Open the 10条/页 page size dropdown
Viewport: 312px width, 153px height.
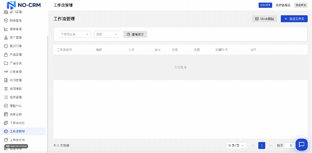(x=236, y=146)
